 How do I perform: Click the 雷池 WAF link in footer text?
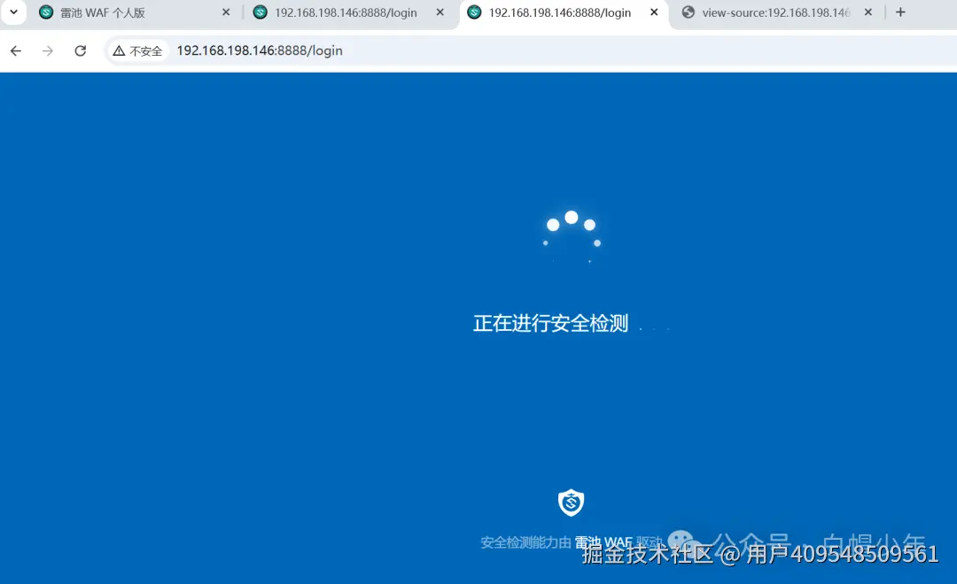pos(603,542)
